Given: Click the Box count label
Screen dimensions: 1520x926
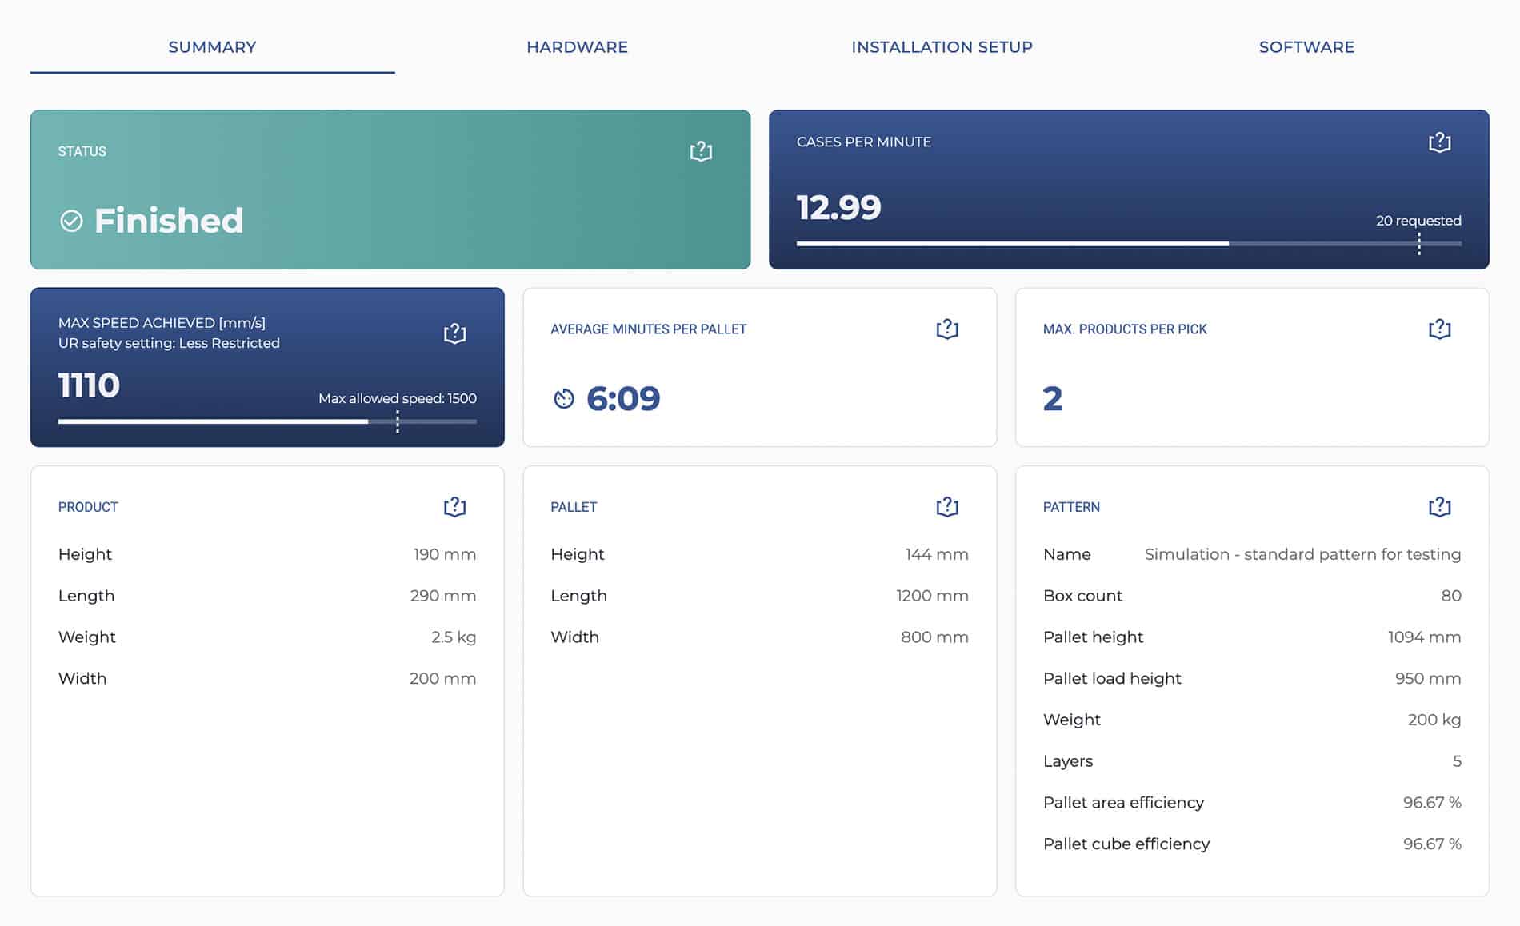Looking at the screenshot, I should (x=1082, y=596).
